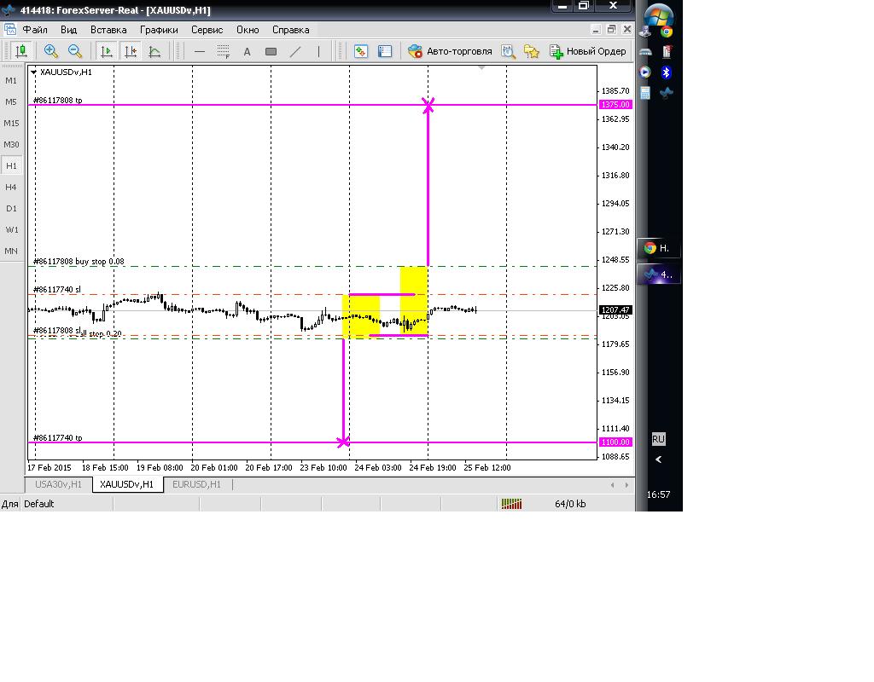This screenshot has width=874, height=682.
Task: Zoom out of the chart
Action: tap(75, 51)
